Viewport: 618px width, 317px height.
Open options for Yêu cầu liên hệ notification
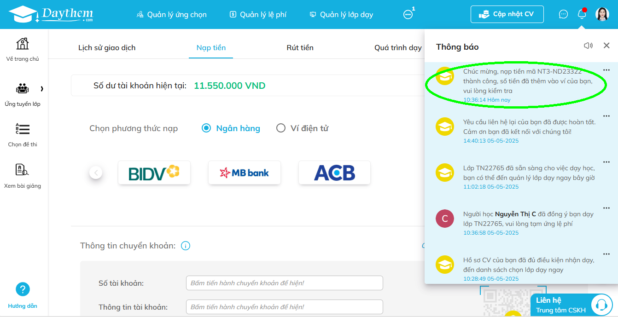[606, 116]
